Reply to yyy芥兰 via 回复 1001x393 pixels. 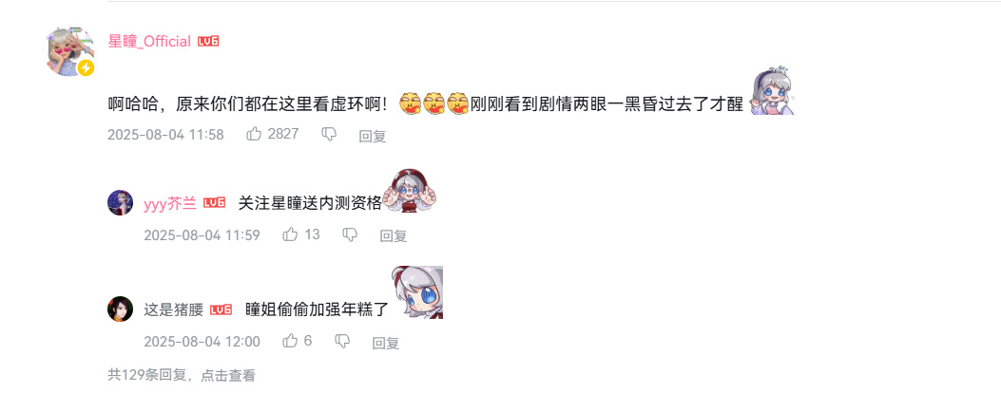[x=394, y=235]
